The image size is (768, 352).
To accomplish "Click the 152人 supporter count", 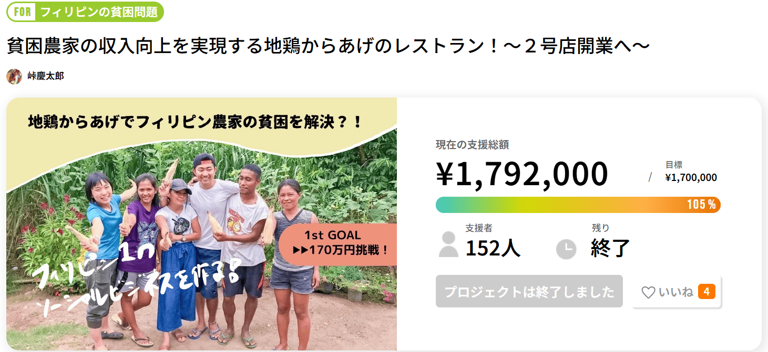I will 493,248.
